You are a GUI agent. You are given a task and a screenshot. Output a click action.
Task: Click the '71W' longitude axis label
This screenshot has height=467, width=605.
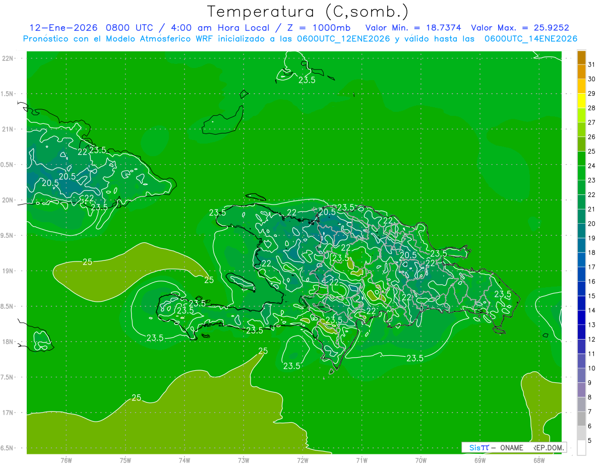[x=361, y=460]
